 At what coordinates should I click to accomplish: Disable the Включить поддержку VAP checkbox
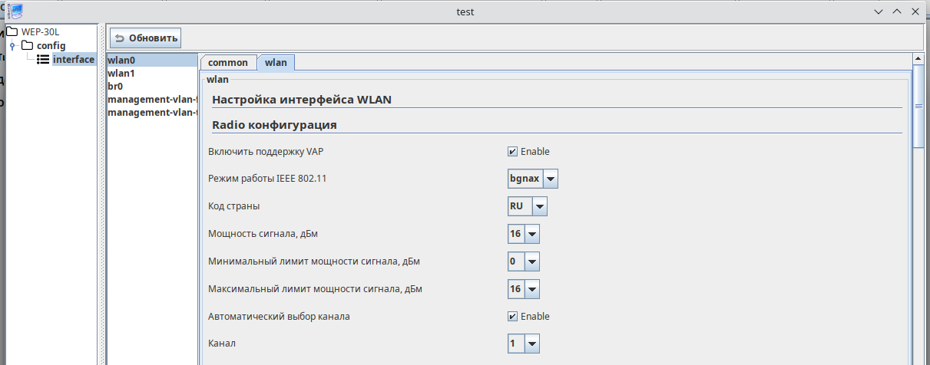pyautogui.click(x=512, y=152)
